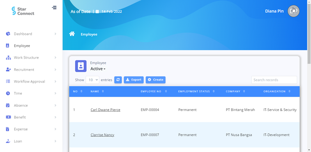Expand the Absence menu chevron

(x=55, y=105)
